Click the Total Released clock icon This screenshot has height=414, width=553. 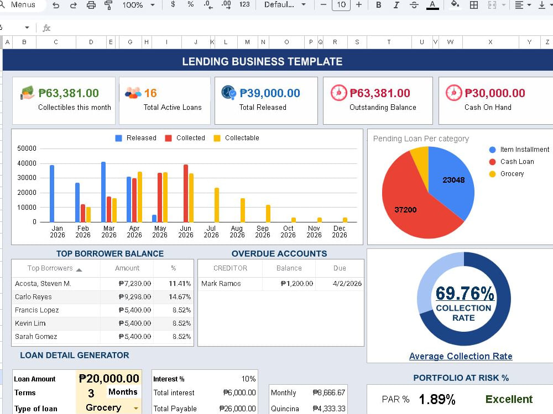click(x=228, y=92)
